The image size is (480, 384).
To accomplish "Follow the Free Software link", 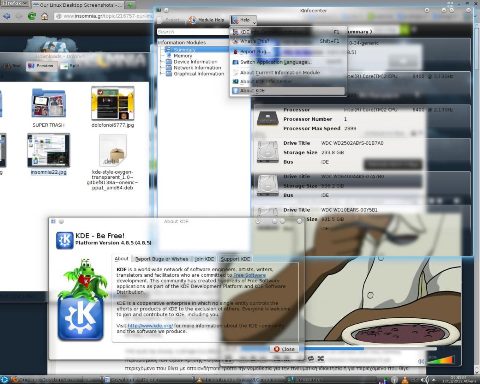I will tap(250, 275).
